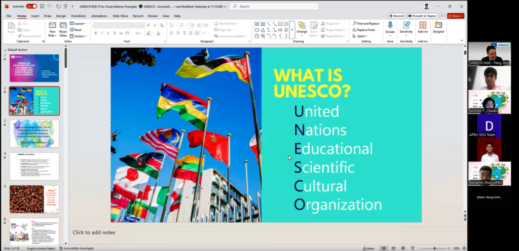
Task: Click Increase Font Size icon
Action: point(149,25)
